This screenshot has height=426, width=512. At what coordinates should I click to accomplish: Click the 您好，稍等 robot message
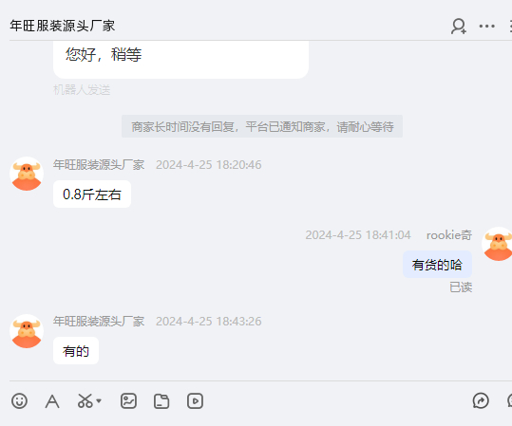180,59
